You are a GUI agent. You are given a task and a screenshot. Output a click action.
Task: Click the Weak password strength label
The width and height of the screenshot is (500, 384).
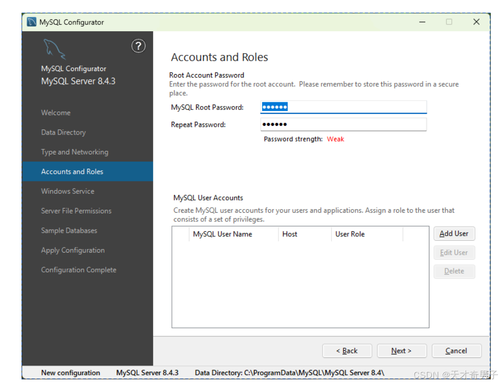[x=335, y=139]
